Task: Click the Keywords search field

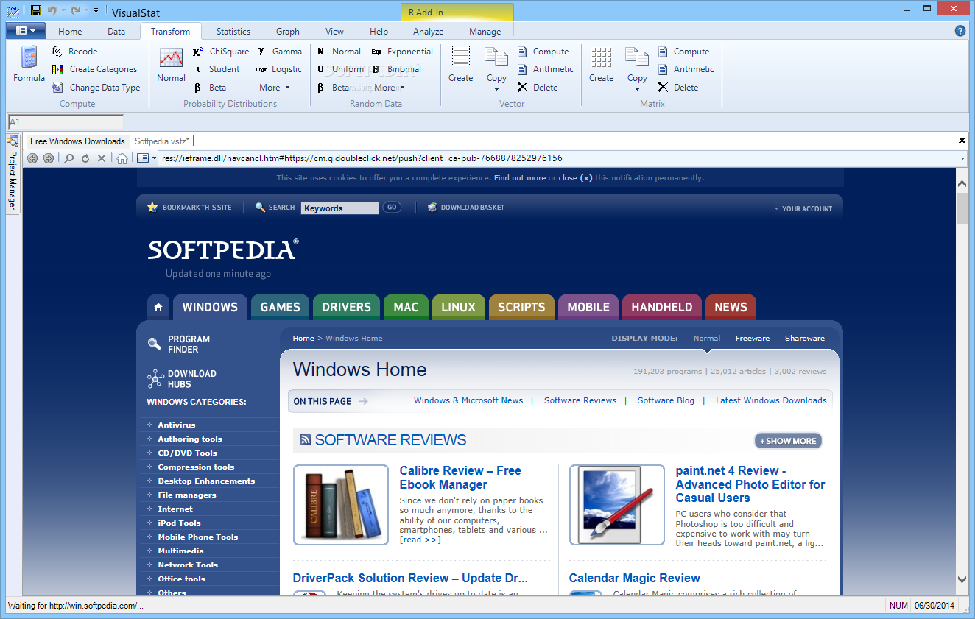Action: click(x=339, y=208)
